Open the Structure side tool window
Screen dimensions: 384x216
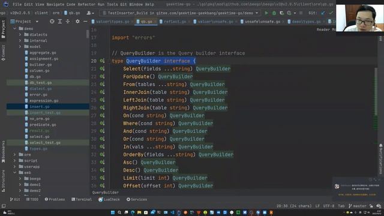(x=3, y=181)
